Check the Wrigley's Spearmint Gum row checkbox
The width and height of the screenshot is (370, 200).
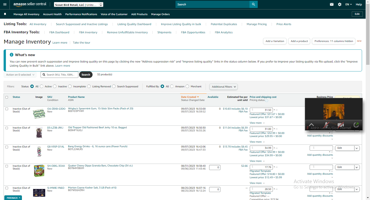click(x=7, y=109)
